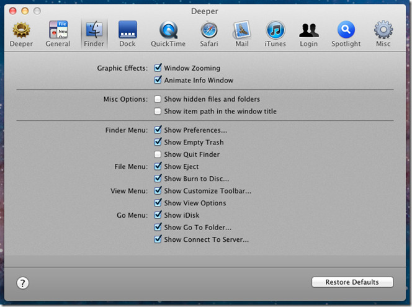Click the Finder Menu label
Screen dimensions: 412x307
pyautogui.click(x=127, y=130)
